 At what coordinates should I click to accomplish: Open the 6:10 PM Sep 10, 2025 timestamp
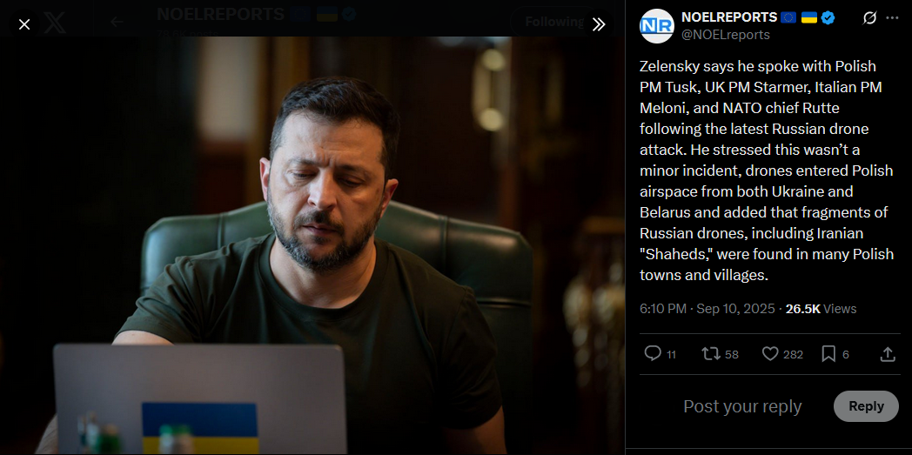pos(707,309)
